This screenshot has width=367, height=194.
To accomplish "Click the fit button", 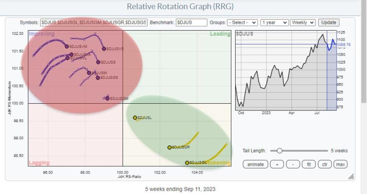I will tap(309, 164).
